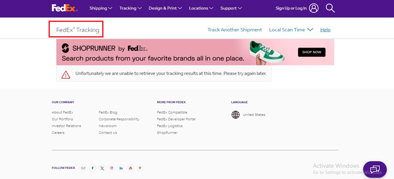Image resolution: width=394 pixels, height=179 pixels.
Task: Click the red warning triangle icon
Action: (x=66, y=75)
